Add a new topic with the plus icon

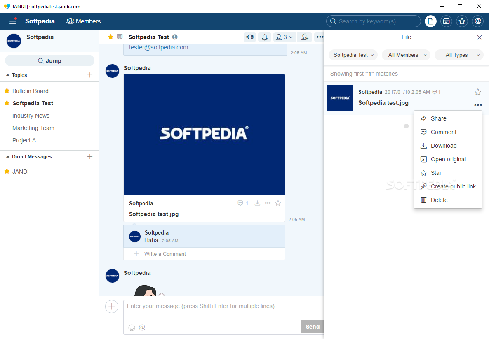point(90,75)
